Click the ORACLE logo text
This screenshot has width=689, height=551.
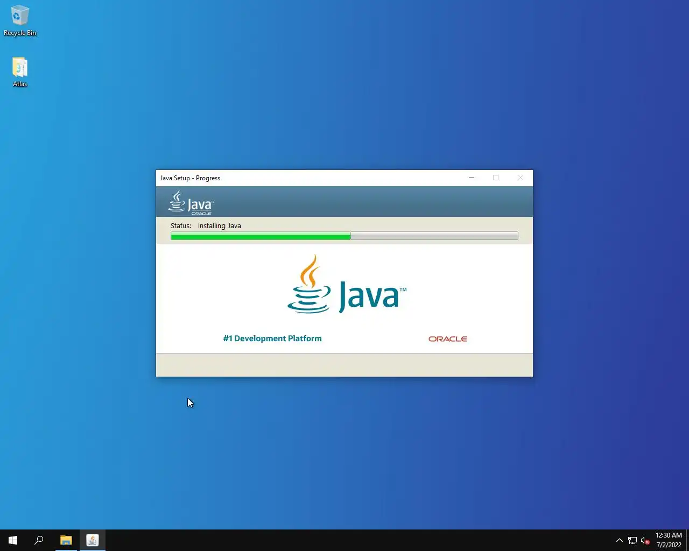tap(448, 339)
